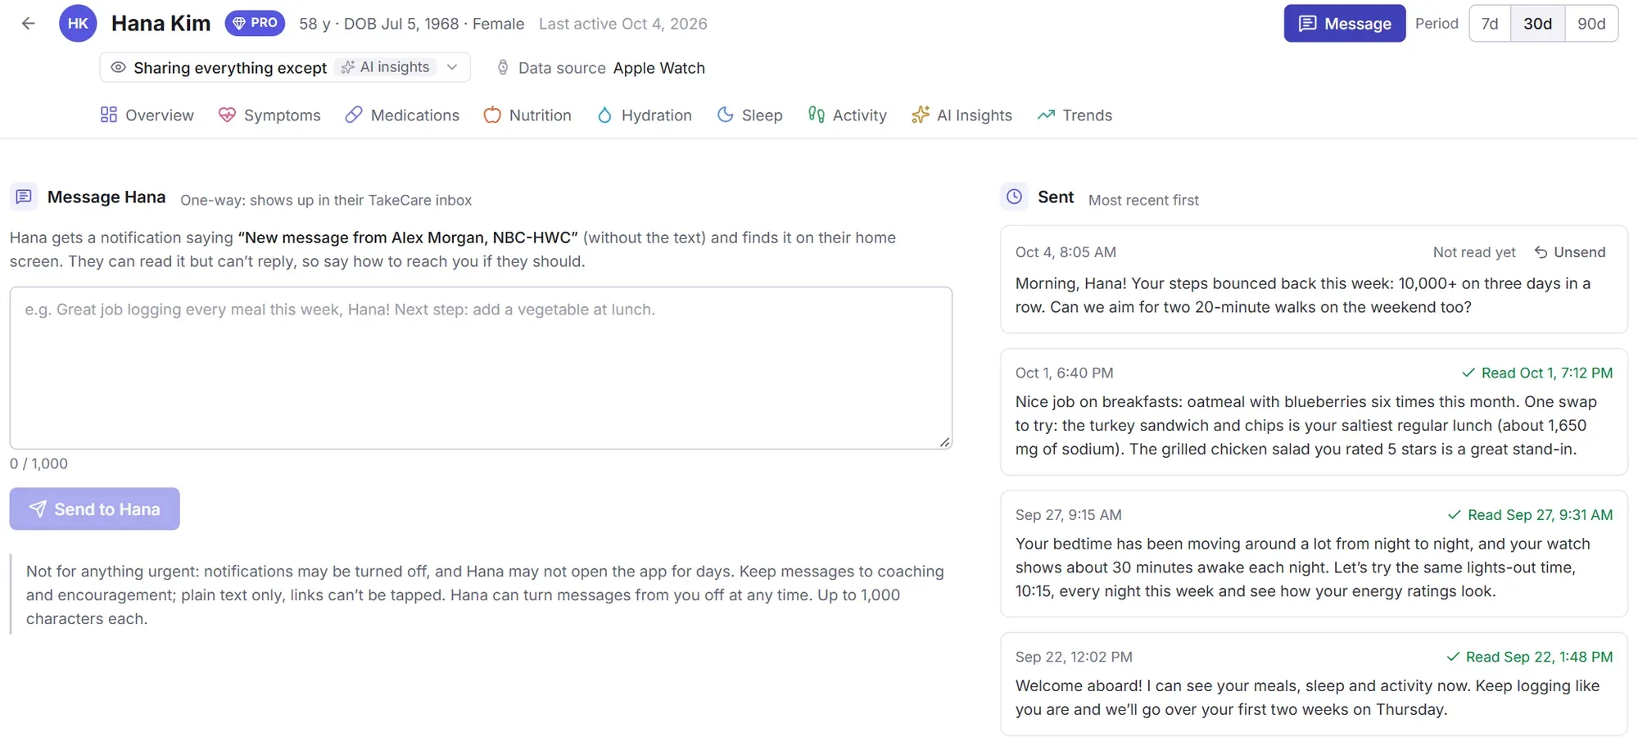Click the Nutrition apple icon
This screenshot has width=1638, height=755.
tap(492, 115)
